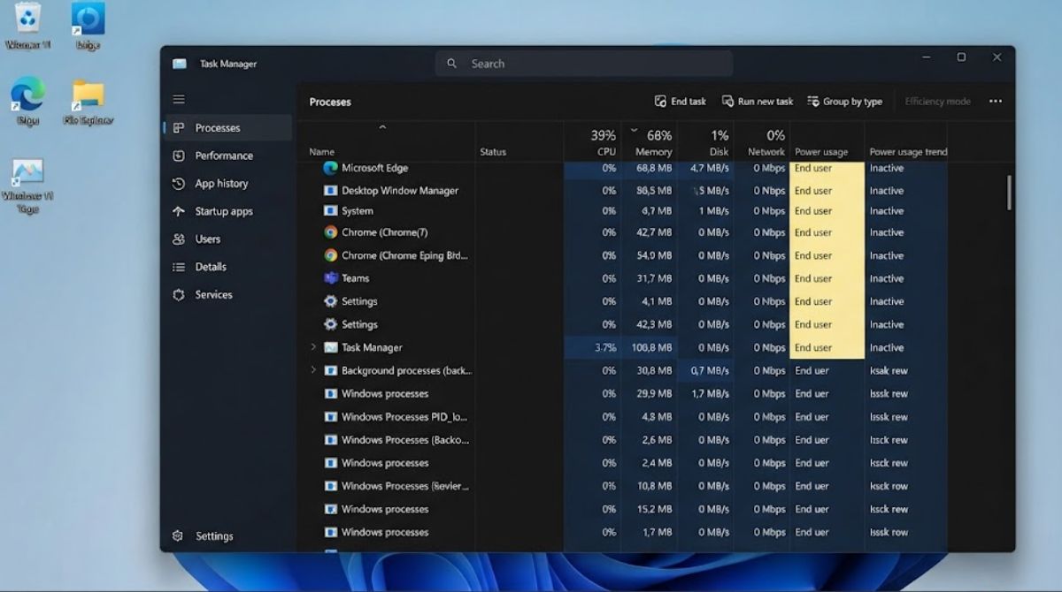Sort by the Network column header
Image resolution: width=1062 pixels, height=592 pixels.
(766, 142)
